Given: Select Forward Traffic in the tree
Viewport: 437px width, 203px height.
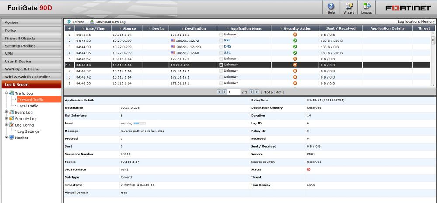Looking at the screenshot, I should click(x=39, y=99).
